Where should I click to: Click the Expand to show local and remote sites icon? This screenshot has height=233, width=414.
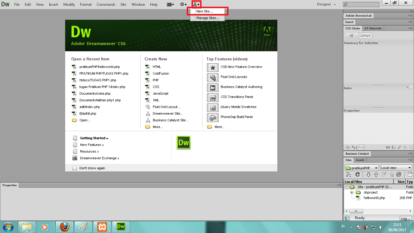410,174
